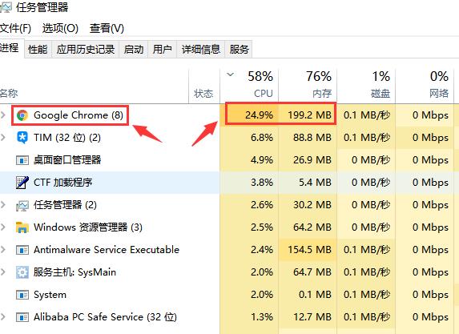Click the Google Chrome process icon
Viewport: 459px width, 334px height.
(22, 115)
